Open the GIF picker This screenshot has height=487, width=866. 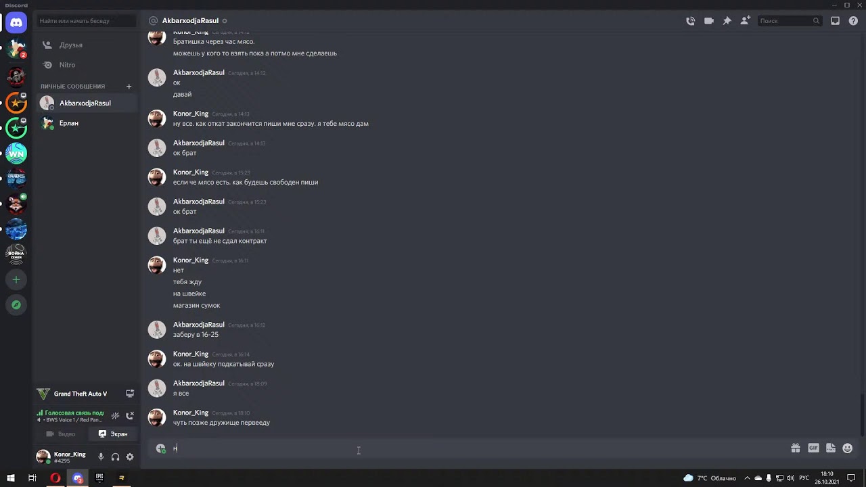click(x=813, y=448)
